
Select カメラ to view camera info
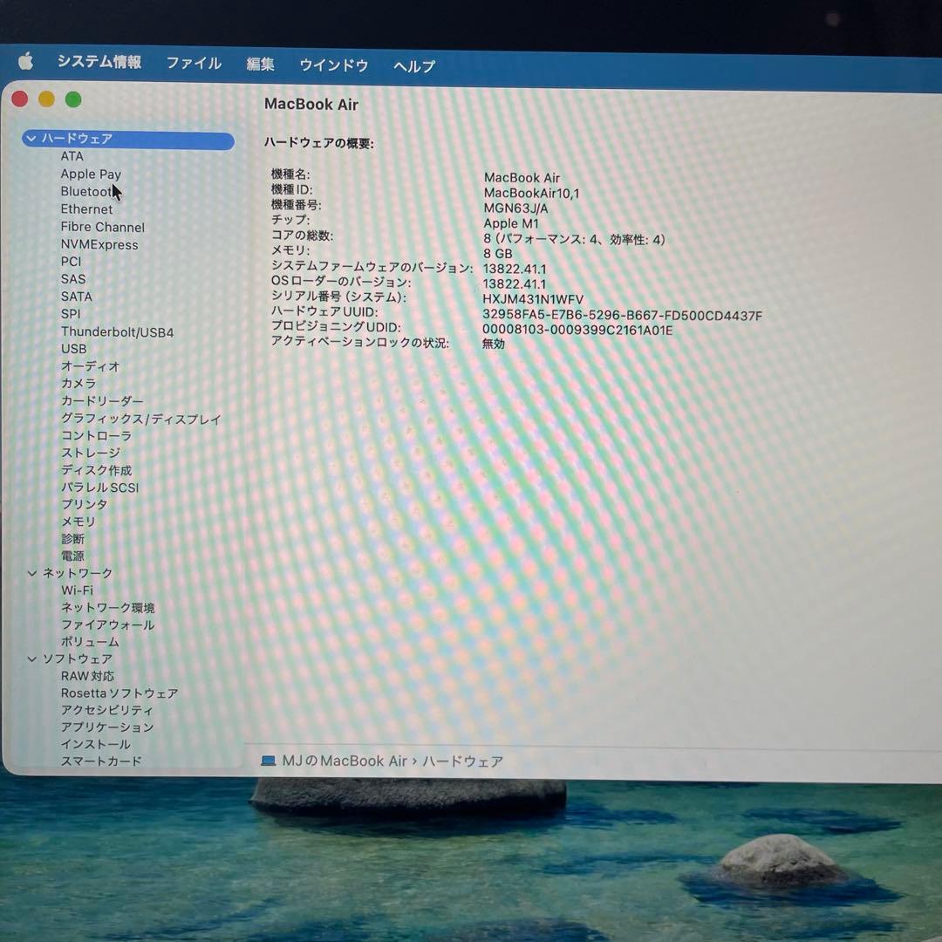click(x=78, y=384)
